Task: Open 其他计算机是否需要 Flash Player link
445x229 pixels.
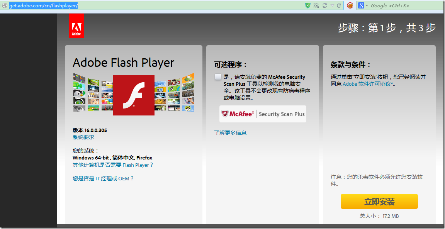Action: click(113, 165)
